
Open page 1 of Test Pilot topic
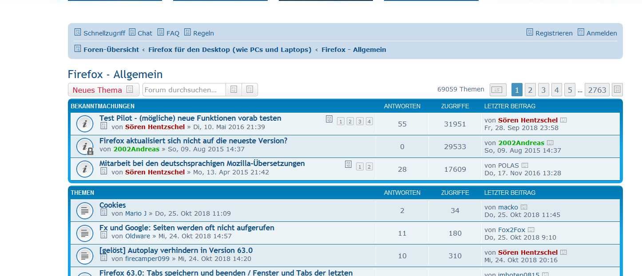341,121
